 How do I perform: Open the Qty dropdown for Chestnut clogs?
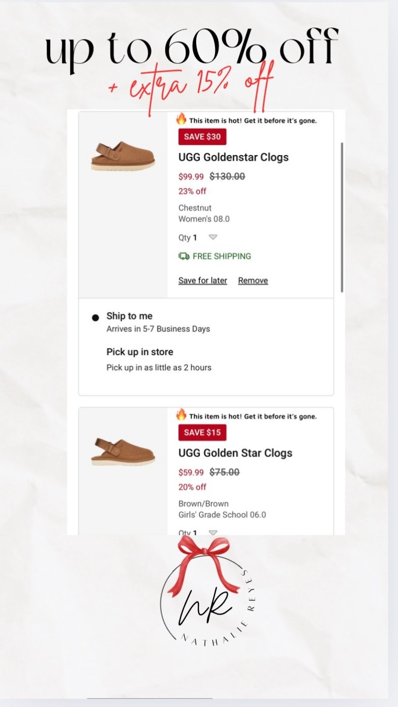213,237
